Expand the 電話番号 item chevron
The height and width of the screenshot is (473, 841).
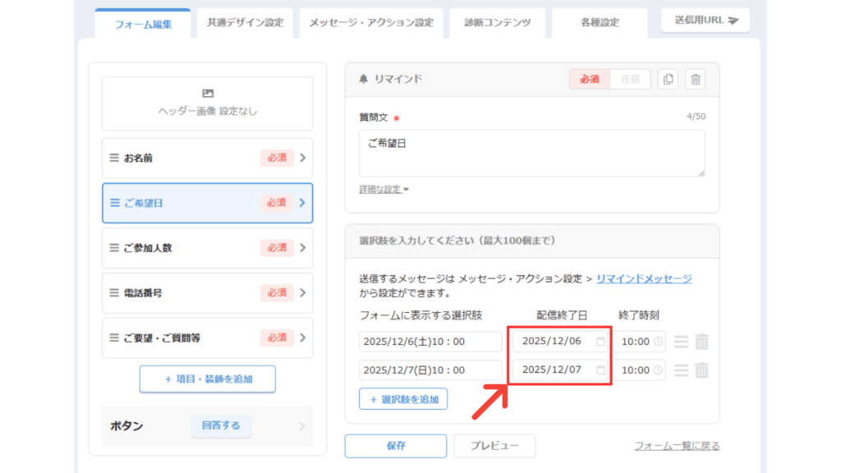pyautogui.click(x=302, y=292)
